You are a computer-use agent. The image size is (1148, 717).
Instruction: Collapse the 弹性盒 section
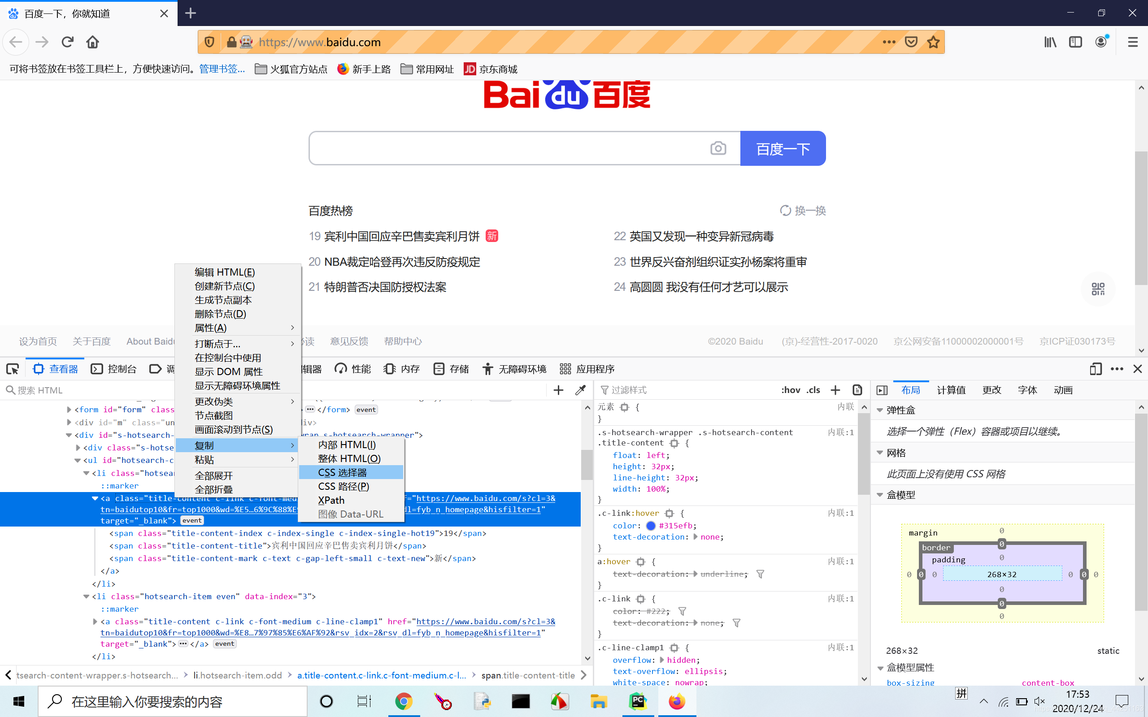(880, 410)
